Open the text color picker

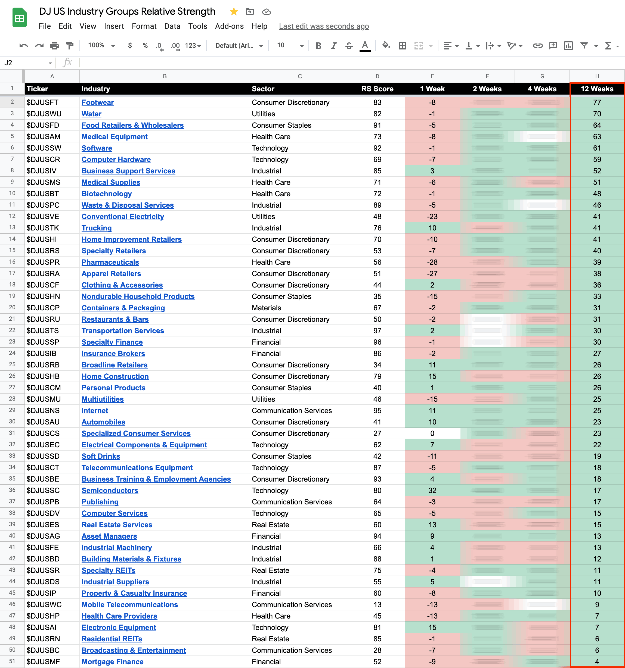coord(365,46)
